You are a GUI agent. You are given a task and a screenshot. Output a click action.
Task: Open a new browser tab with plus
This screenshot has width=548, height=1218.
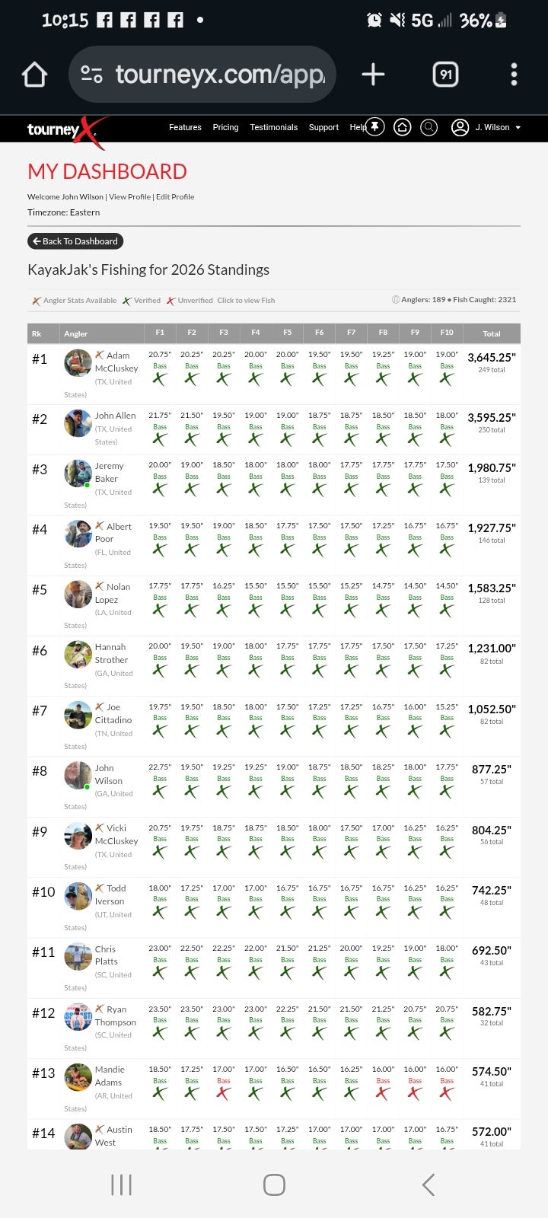pyautogui.click(x=373, y=75)
